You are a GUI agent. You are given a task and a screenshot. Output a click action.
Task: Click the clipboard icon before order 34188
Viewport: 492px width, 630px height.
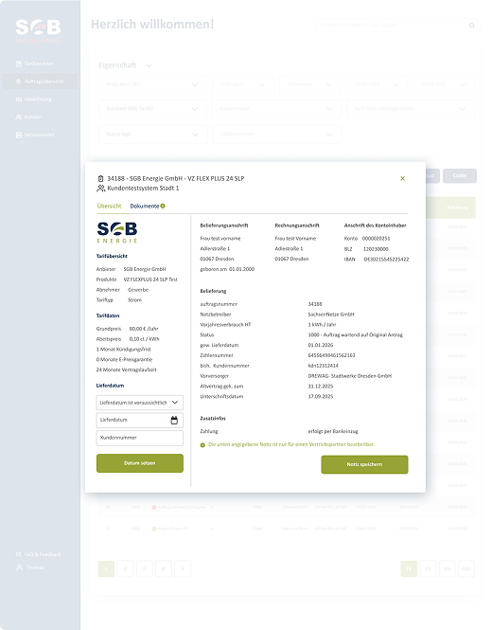[100, 178]
